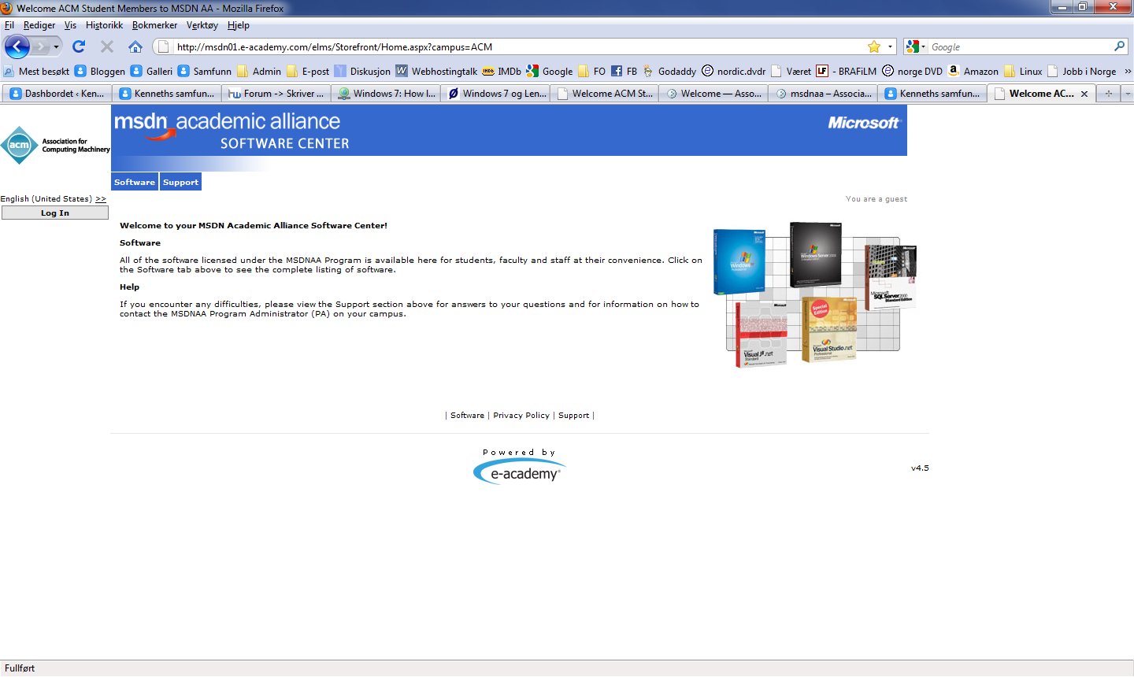The height and width of the screenshot is (677, 1134).
Task: Open the Webhostingtalk bookmark
Action: 436,71
